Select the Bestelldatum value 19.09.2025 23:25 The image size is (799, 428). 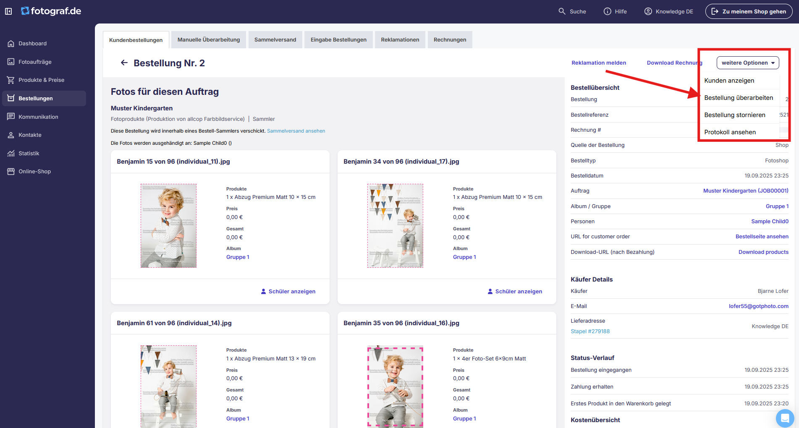[766, 176]
